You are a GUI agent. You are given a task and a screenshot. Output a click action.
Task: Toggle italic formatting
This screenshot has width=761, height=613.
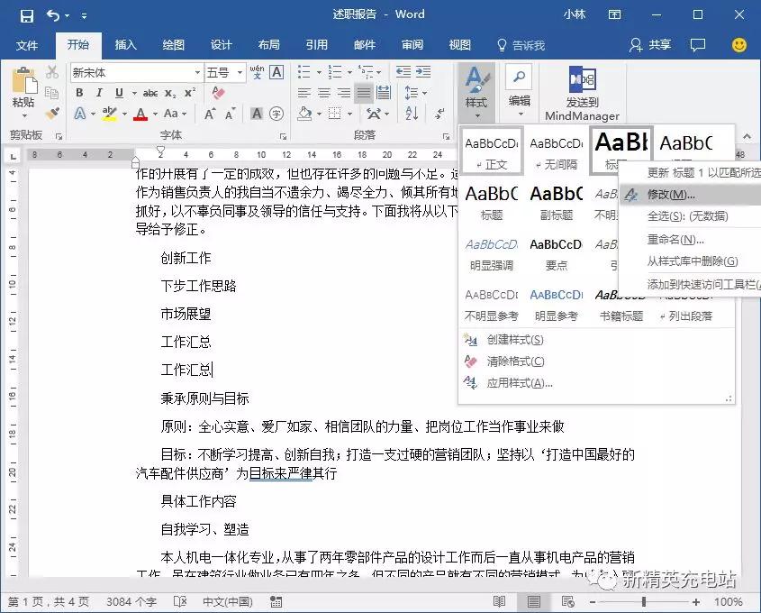(99, 93)
